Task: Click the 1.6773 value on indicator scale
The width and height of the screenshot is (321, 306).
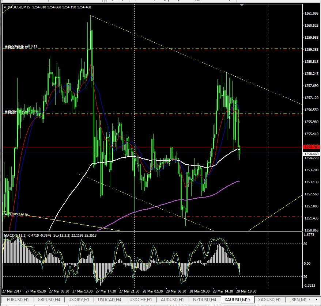Action: 309,235
